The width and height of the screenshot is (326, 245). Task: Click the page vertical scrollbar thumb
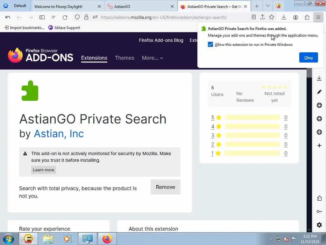(x=309, y=73)
